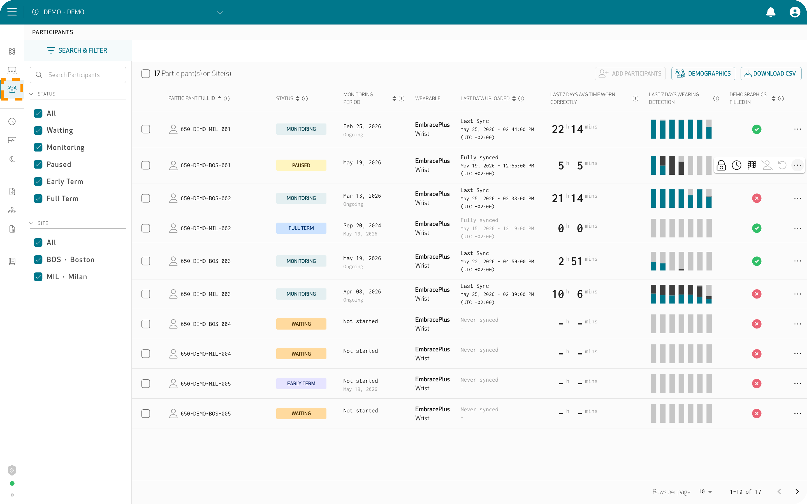Image resolution: width=807 pixels, height=504 pixels.
Task: Click info icon next to Participant Full ID
Action: [227, 98]
